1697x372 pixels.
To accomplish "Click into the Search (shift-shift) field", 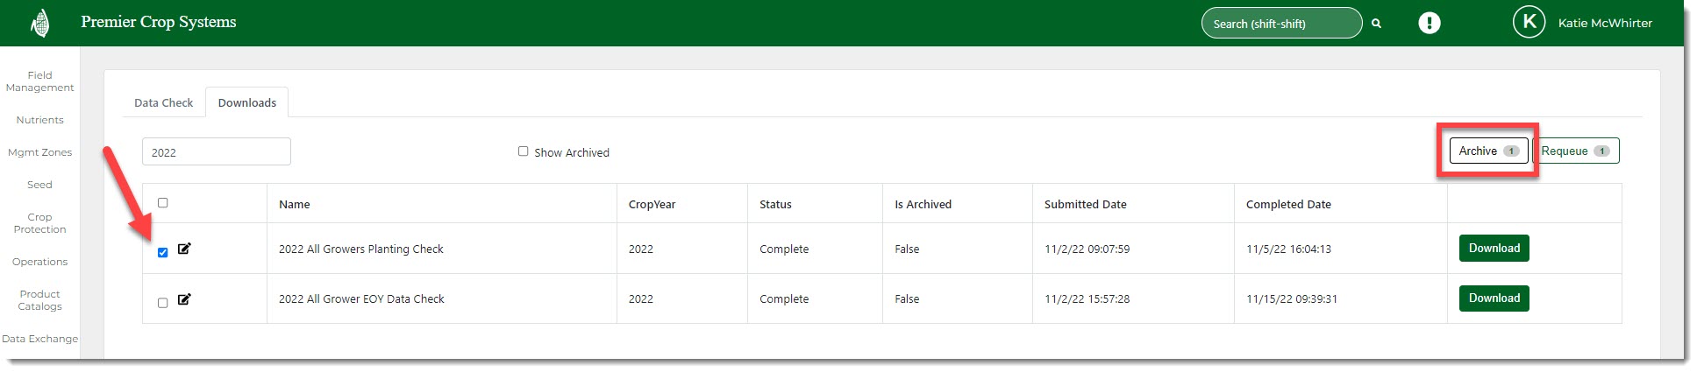I will point(1280,24).
